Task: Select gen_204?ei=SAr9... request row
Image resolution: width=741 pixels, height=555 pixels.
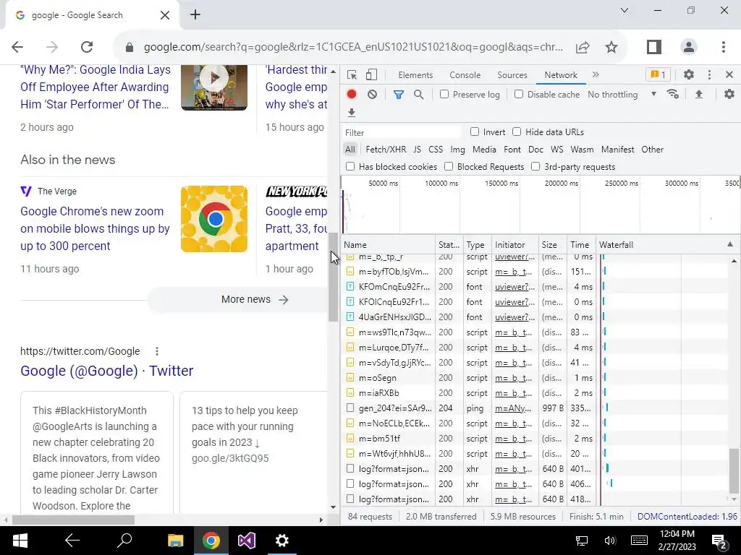Action: pyautogui.click(x=534, y=408)
